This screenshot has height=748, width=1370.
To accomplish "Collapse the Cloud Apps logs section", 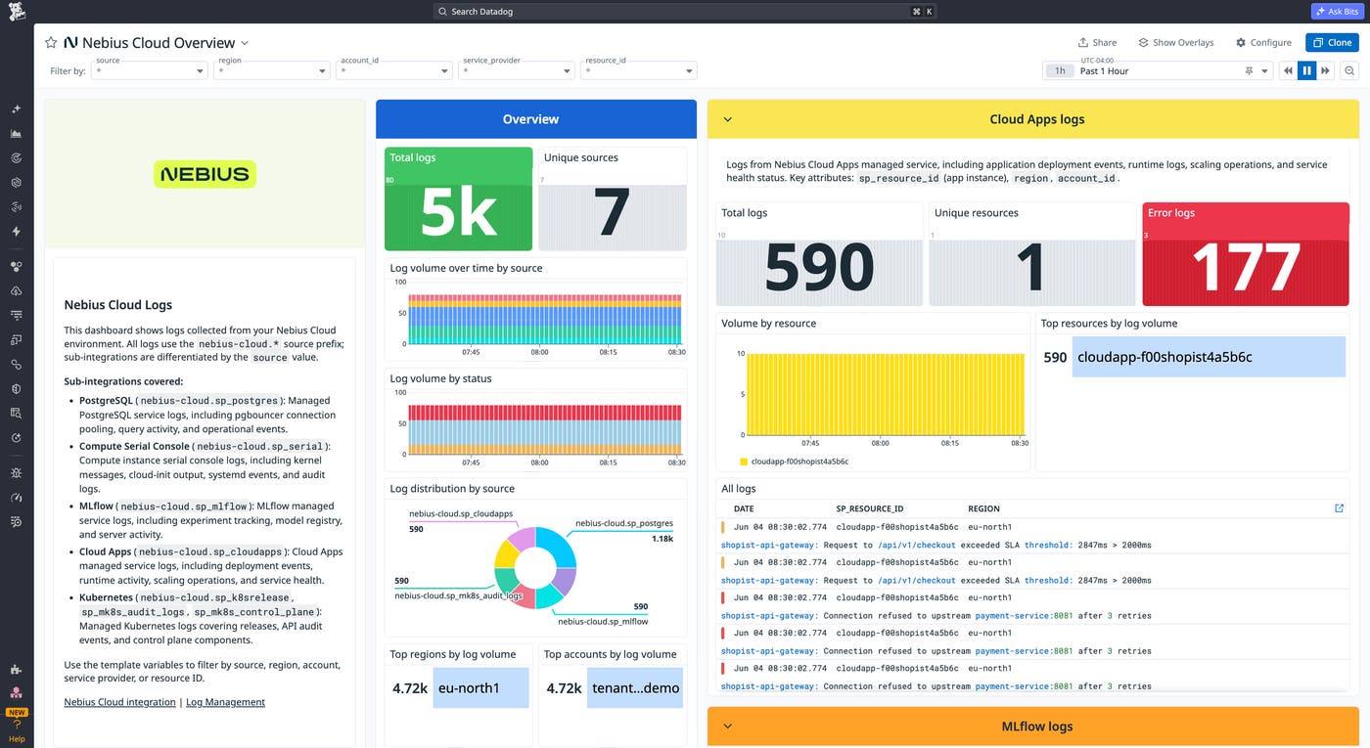I will (727, 119).
